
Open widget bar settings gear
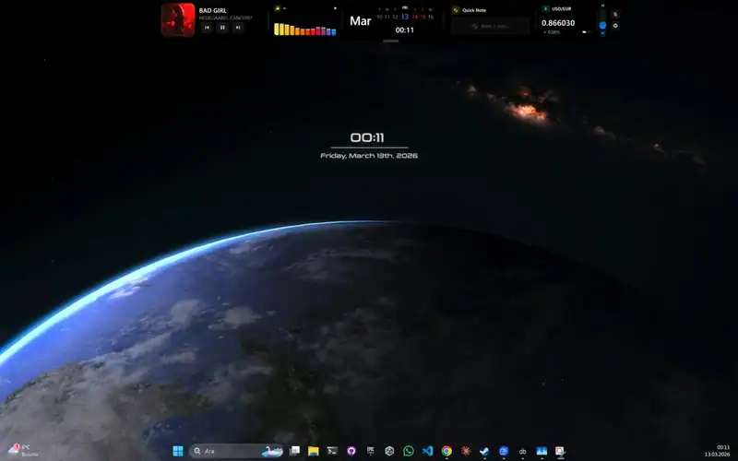point(615,26)
